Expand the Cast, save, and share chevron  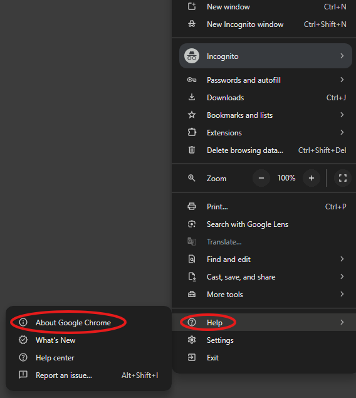tap(342, 276)
